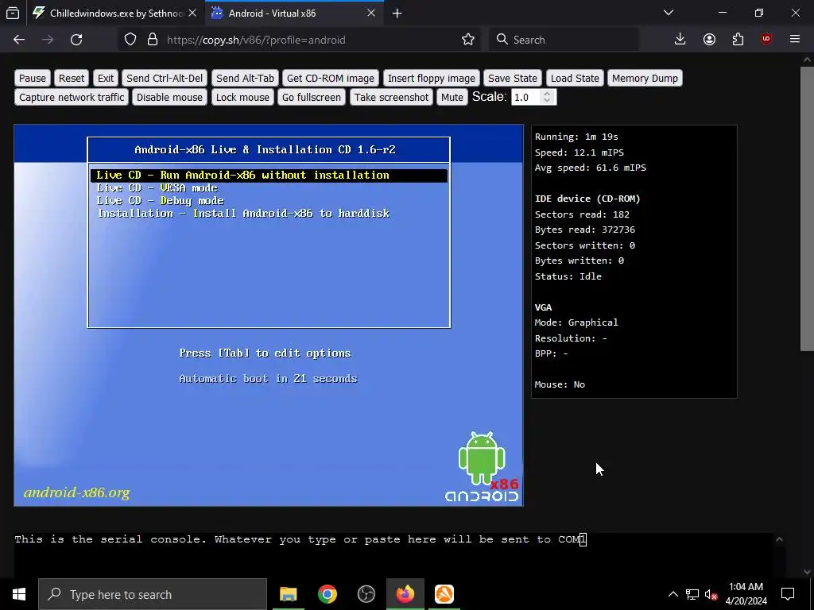Close the Chilledwindows.exe tab
Image resolution: width=814 pixels, height=610 pixels.
(192, 14)
